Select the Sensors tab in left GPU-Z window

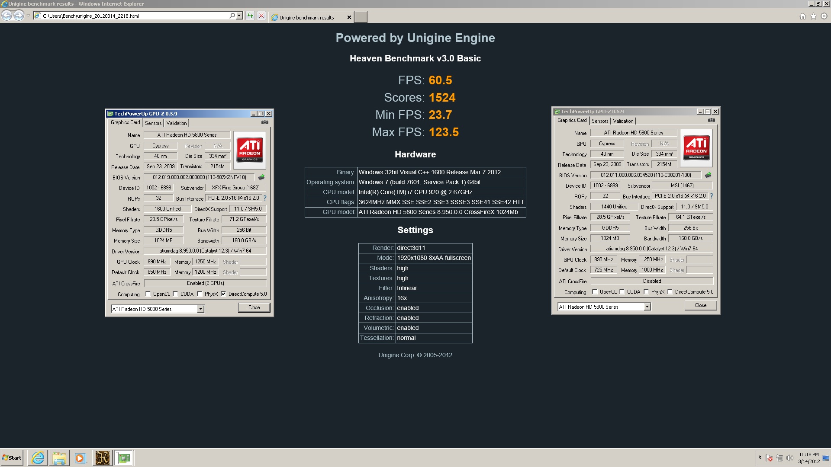(153, 123)
